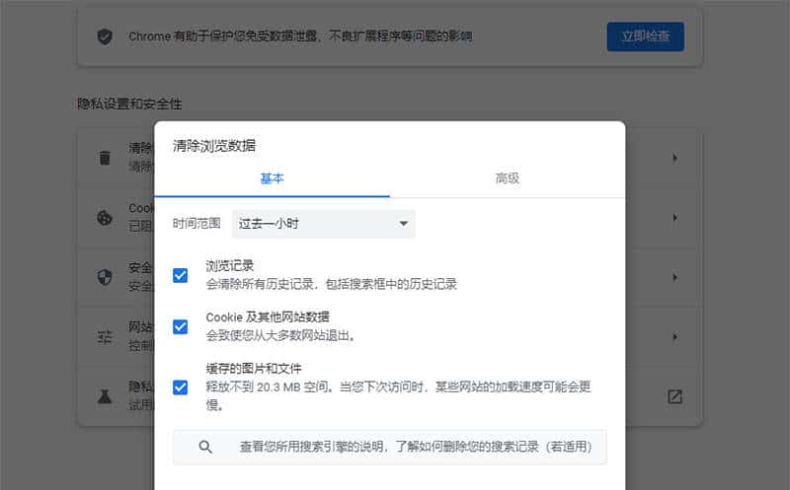The height and width of the screenshot is (490, 790).
Task: Uncheck the 浏览记录 checkbox
Action: point(180,275)
